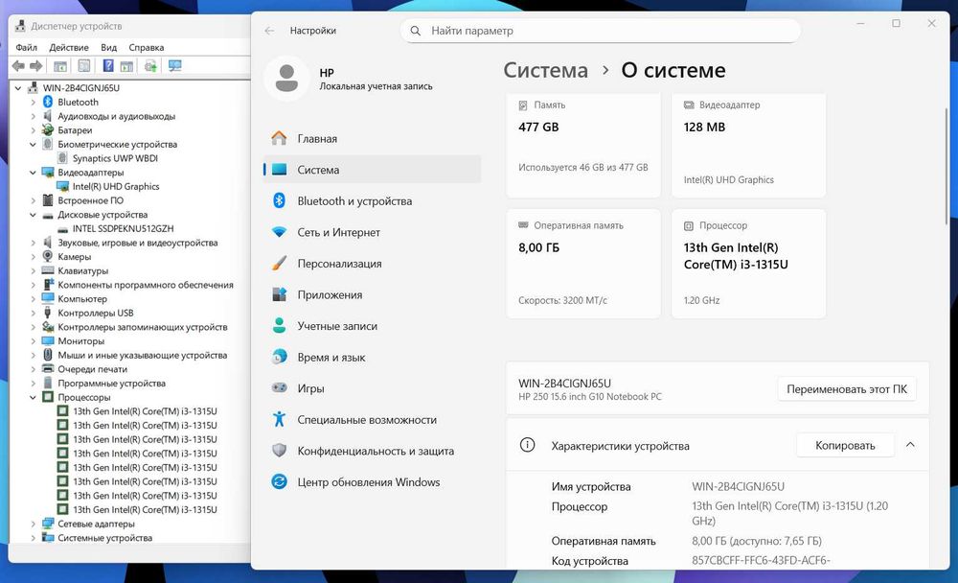Viewport: 958px width, 583px height.
Task: Click Переименовать этот ПК button
Action: pos(847,389)
